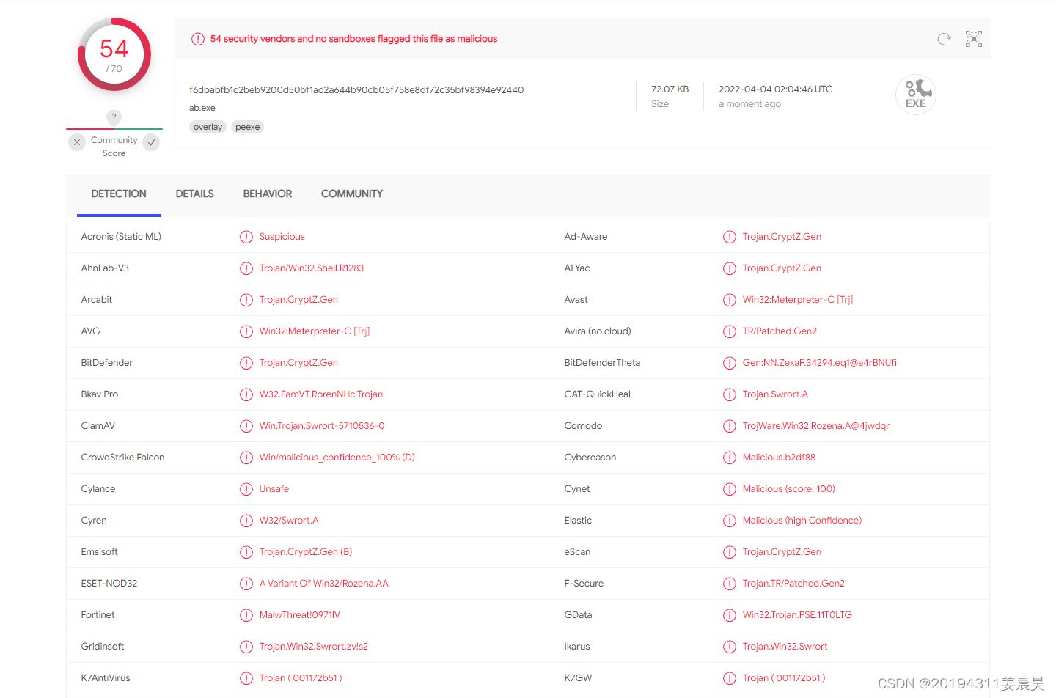Viewport: 1056px width, 698px height.
Task: Click A Variant Of Win32/Rozena.AA
Action: pyautogui.click(x=324, y=584)
